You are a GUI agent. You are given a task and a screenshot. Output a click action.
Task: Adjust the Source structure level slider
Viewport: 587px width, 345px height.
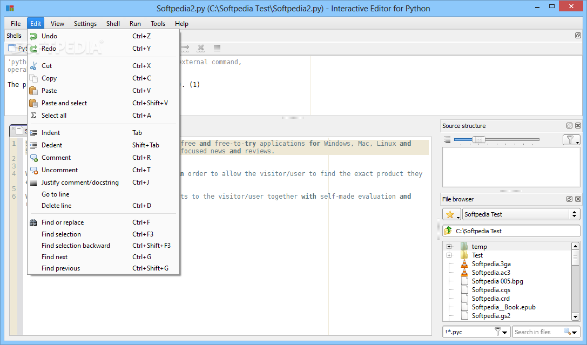(478, 140)
